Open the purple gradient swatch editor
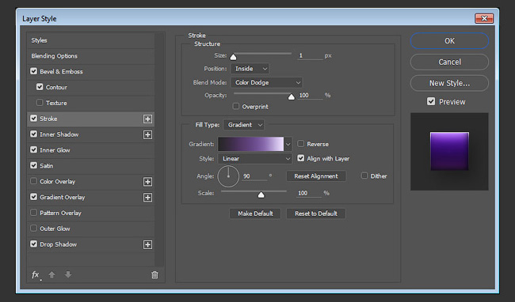 250,144
